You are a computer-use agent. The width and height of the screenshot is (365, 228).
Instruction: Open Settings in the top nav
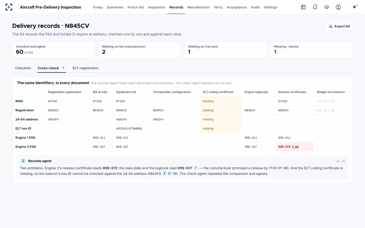point(270,7)
